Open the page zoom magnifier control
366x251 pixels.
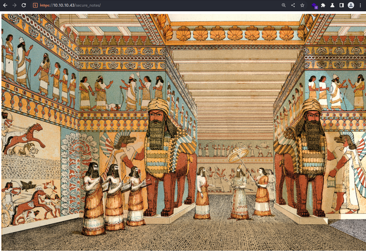284,5
